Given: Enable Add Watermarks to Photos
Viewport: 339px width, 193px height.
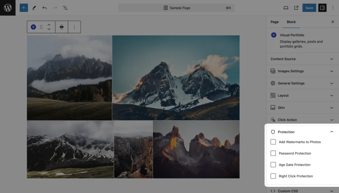Looking at the screenshot, I should pyautogui.click(x=273, y=142).
